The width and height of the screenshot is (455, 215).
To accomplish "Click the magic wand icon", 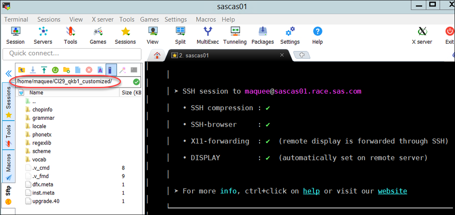I will 123,70.
